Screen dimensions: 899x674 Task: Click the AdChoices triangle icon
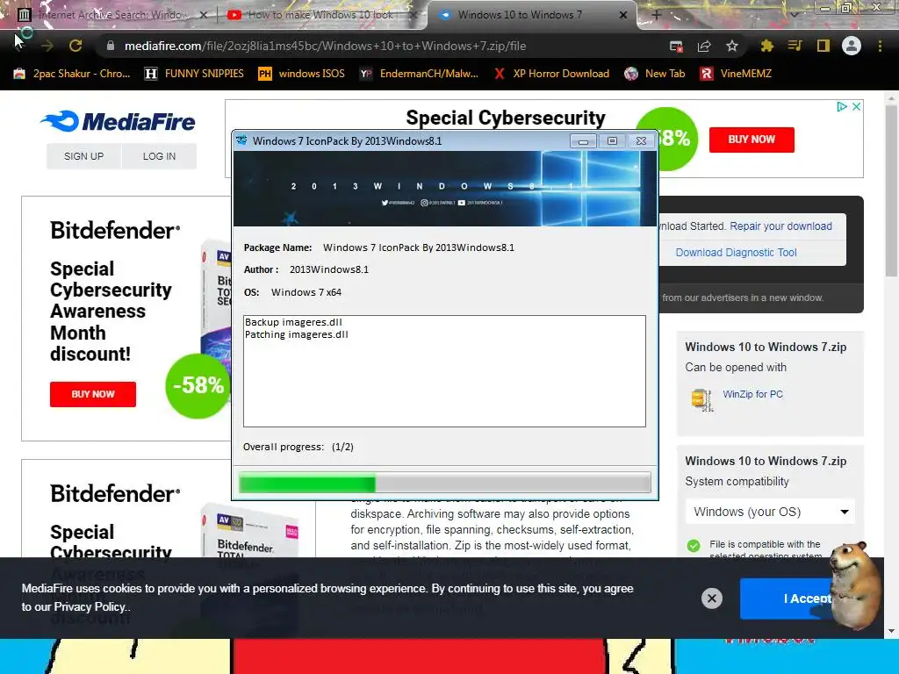tap(842, 106)
